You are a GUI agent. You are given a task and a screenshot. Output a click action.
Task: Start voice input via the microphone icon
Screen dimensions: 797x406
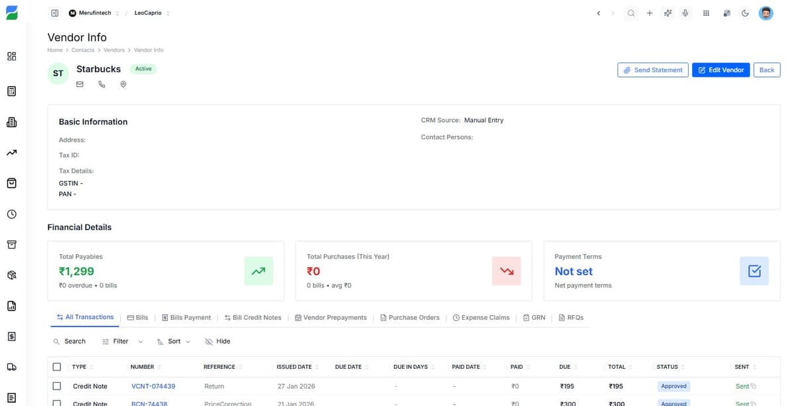[685, 13]
